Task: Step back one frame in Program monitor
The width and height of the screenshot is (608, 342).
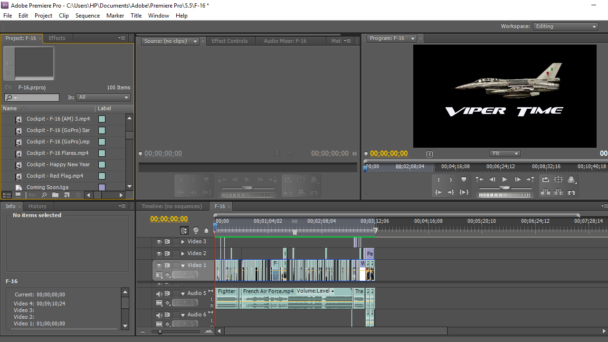Action: (x=492, y=180)
